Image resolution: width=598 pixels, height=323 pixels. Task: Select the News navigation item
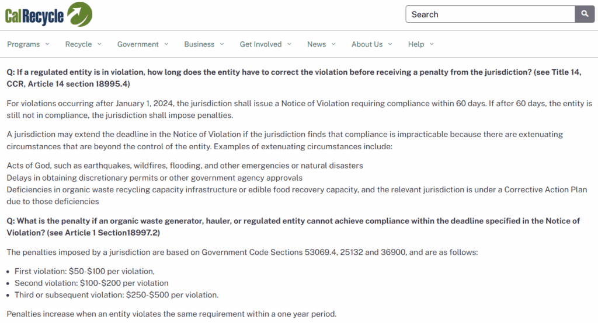[317, 44]
